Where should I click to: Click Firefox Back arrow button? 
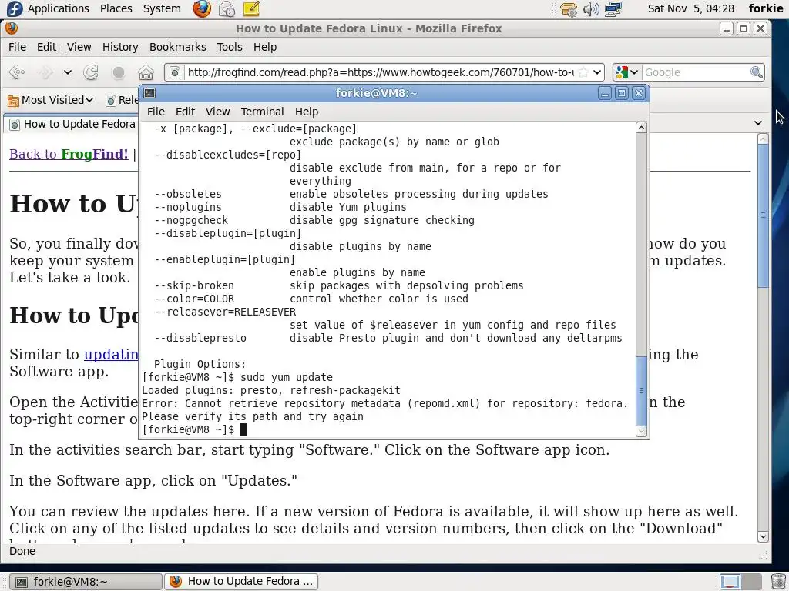click(17, 72)
